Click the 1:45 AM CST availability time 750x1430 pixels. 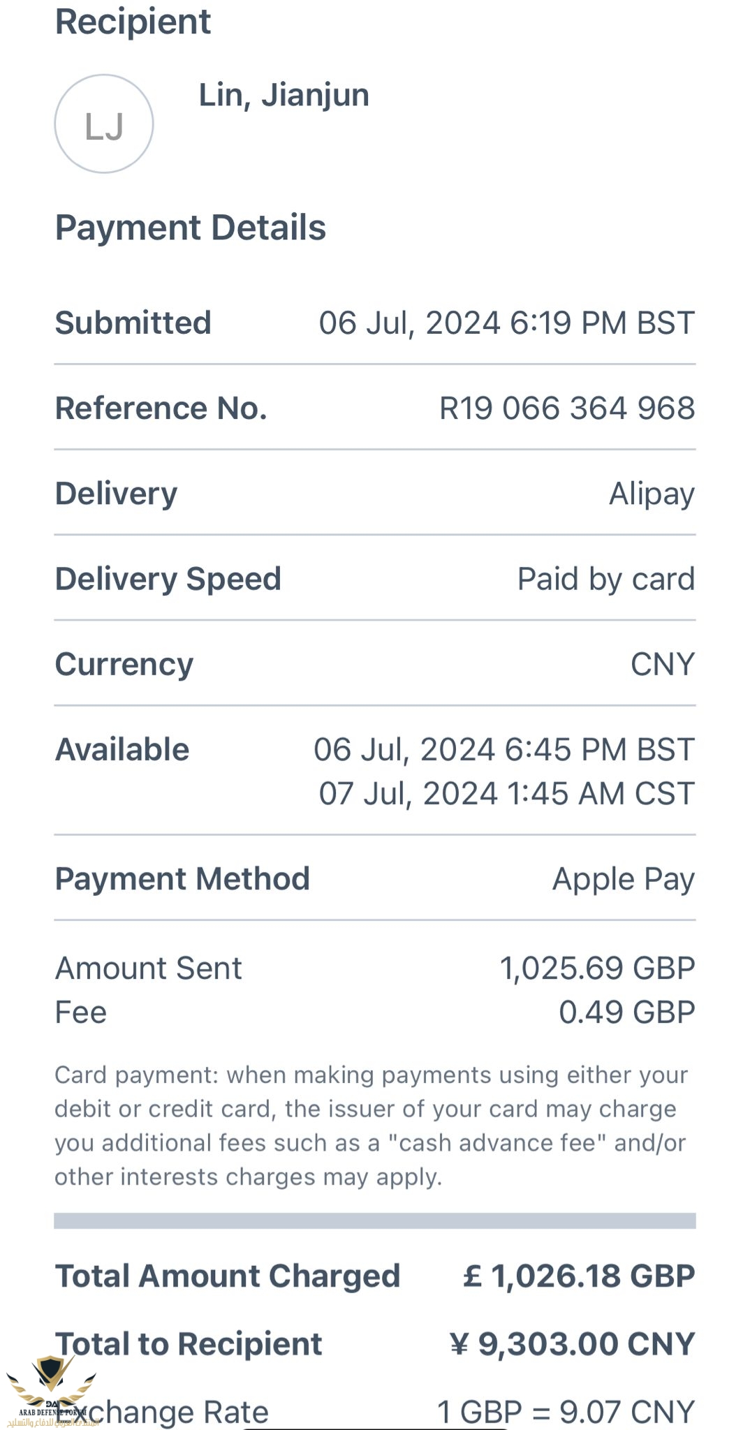point(506,794)
